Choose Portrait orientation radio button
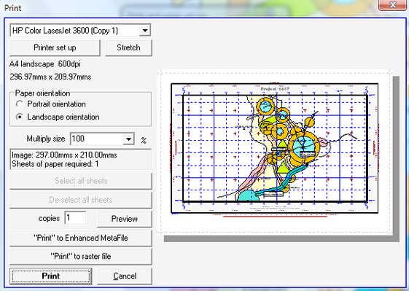The image size is (409, 291). [20, 104]
